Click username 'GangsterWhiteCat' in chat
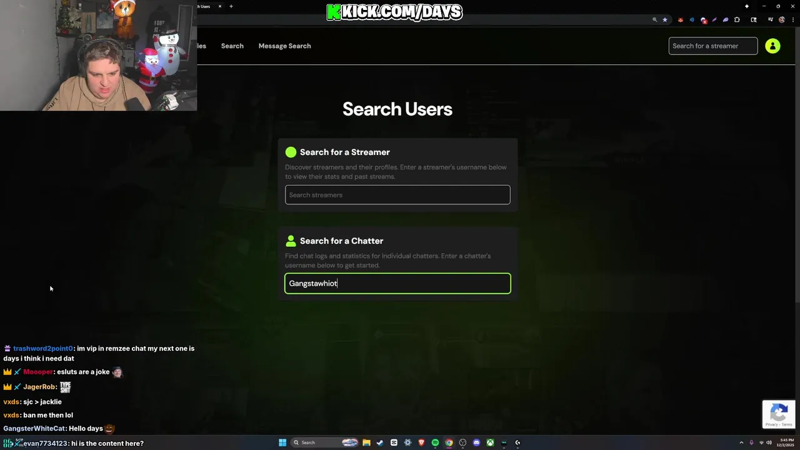This screenshot has height=450, width=800. (34, 429)
